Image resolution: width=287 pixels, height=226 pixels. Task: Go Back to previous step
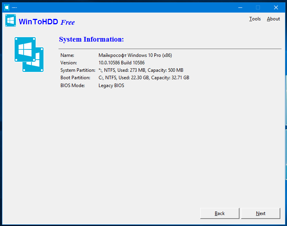click(219, 213)
